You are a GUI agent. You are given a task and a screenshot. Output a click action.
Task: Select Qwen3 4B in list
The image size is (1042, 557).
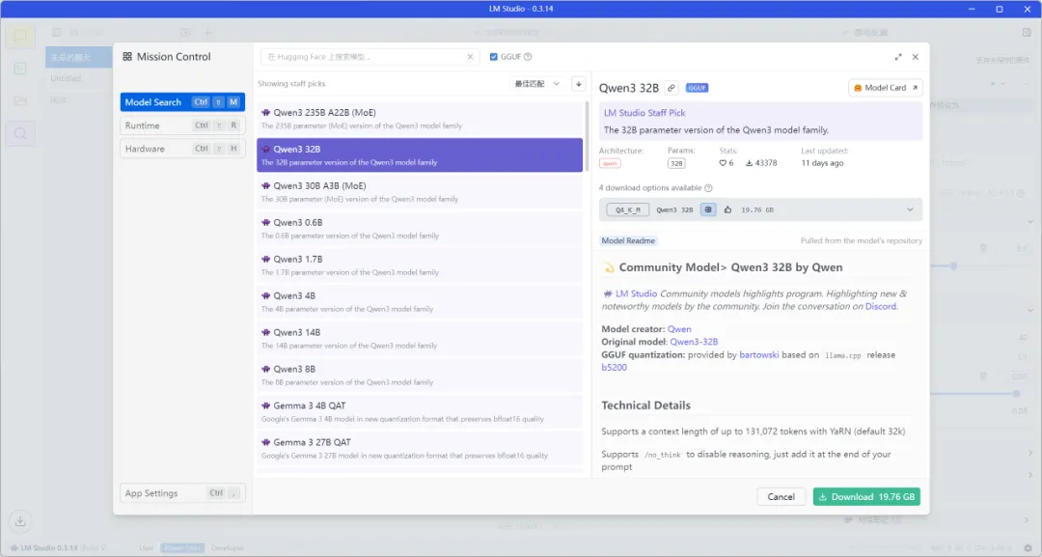point(420,301)
